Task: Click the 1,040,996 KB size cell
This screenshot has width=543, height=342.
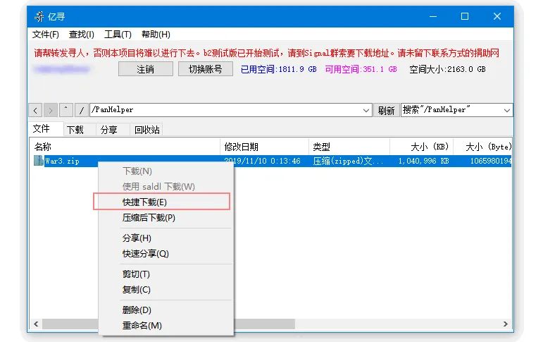Action: pos(423,161)
